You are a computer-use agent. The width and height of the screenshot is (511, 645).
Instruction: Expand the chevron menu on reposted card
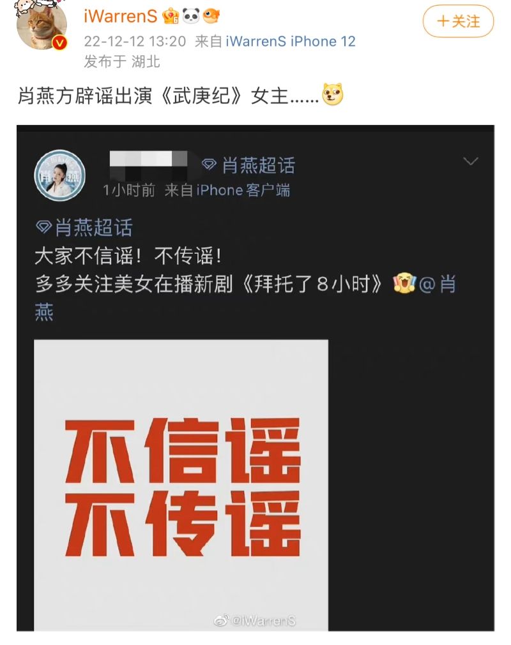pos(470,161)
